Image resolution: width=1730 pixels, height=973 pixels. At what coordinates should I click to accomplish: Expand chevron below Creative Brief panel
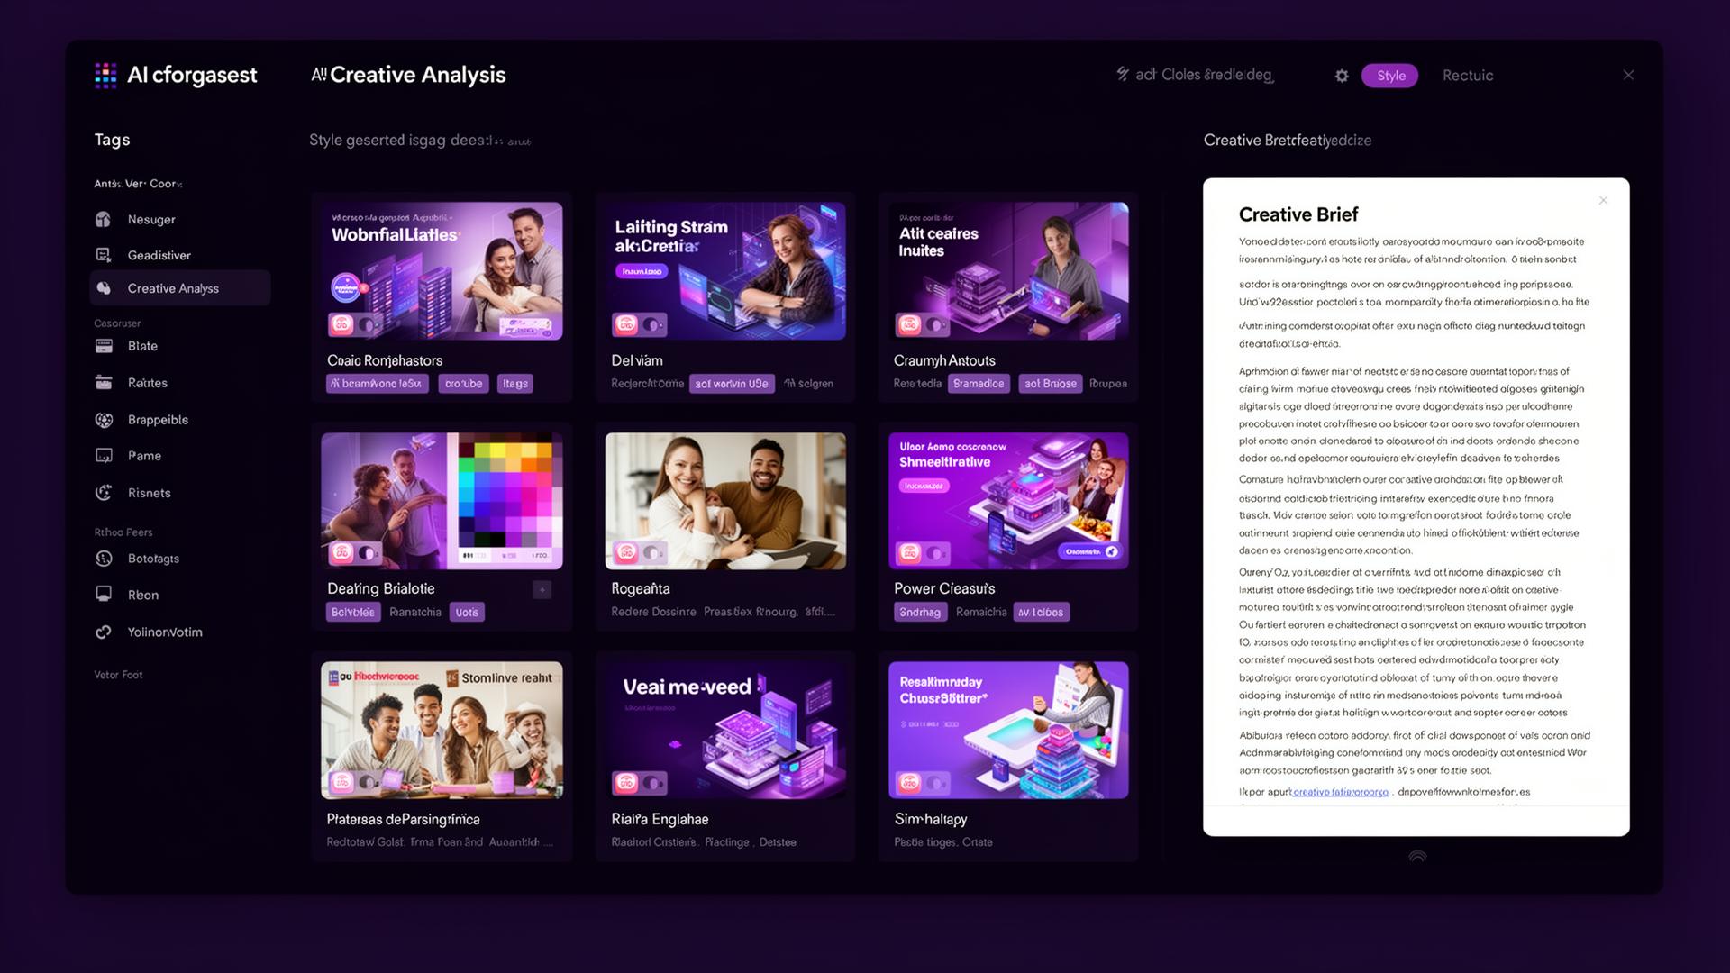tap(1417, 856)
